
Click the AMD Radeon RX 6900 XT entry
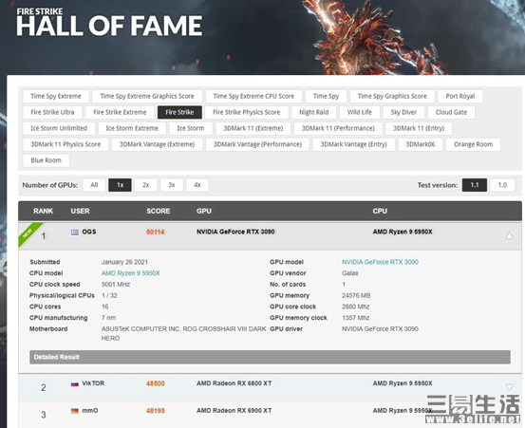click(234, 411)
